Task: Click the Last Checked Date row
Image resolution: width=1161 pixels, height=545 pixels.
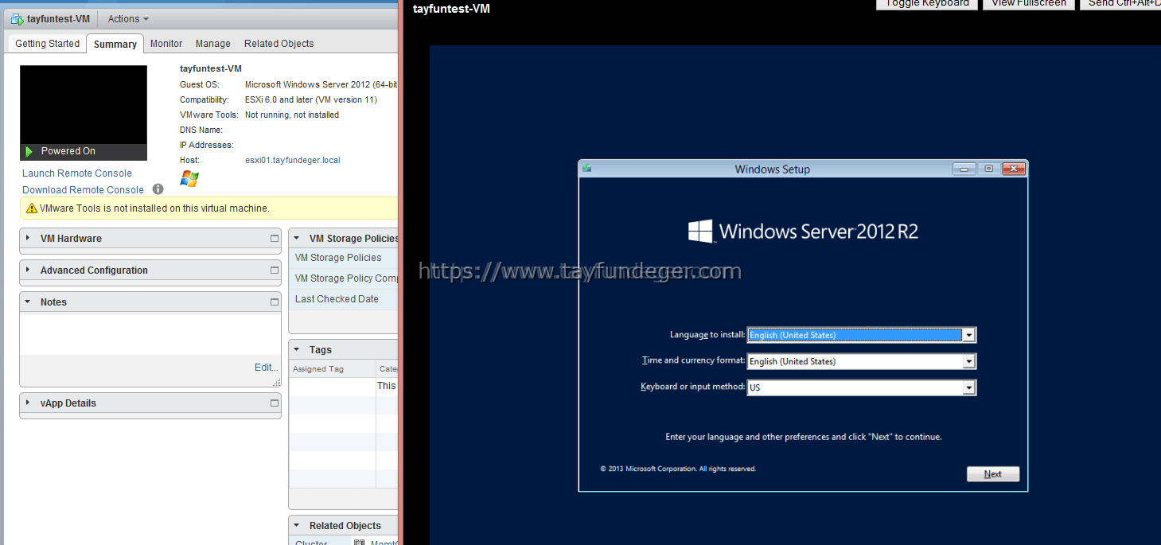Action: (343, 299)
